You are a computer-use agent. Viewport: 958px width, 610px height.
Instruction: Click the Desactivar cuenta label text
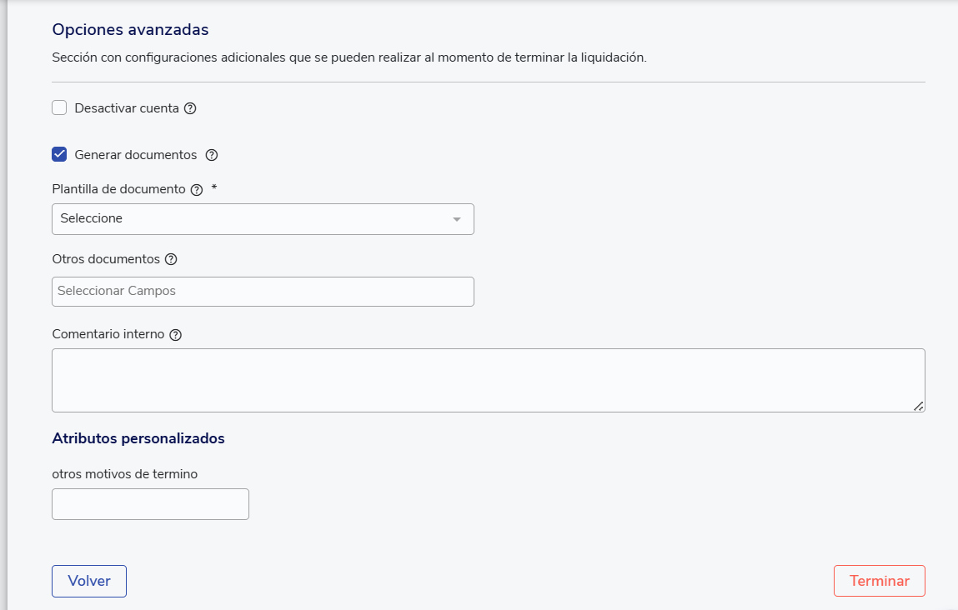[x=127, y=108]
